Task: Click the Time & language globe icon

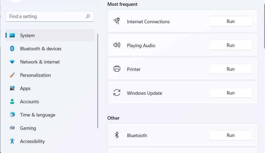Action: pos(12,115)
